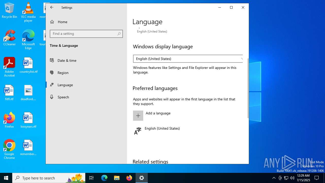Open the volume control in tray
The width and height of the screenshot is (325, 183).
[x=292, y=178]
